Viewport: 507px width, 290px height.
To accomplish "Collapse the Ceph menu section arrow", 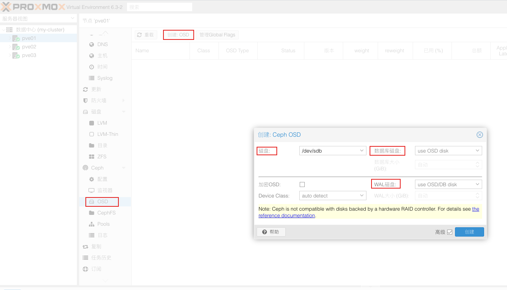I will tap(124, 168).
